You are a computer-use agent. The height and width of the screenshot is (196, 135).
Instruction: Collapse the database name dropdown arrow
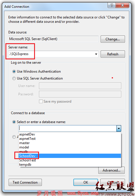tap(119, 129)
